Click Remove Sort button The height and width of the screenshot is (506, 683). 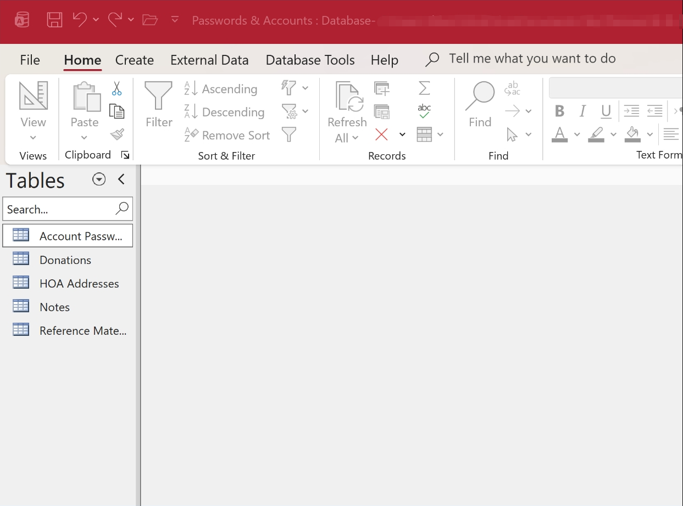pos(227,135)
